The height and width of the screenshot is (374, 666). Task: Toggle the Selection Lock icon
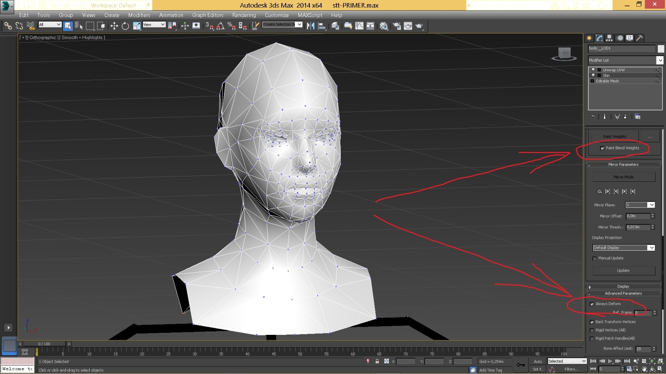pyautogui.click(x=377, y=362)
